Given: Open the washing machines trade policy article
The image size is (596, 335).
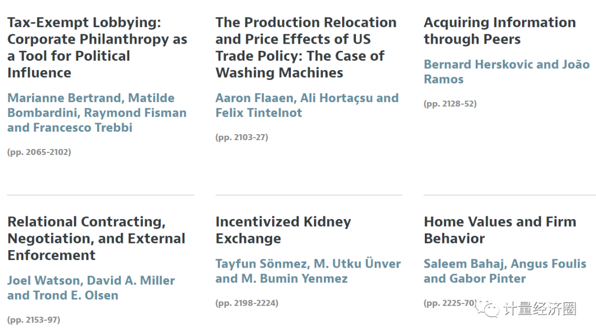Looking at the screenshot, I should pyautogui.click(x=305, y=47).
